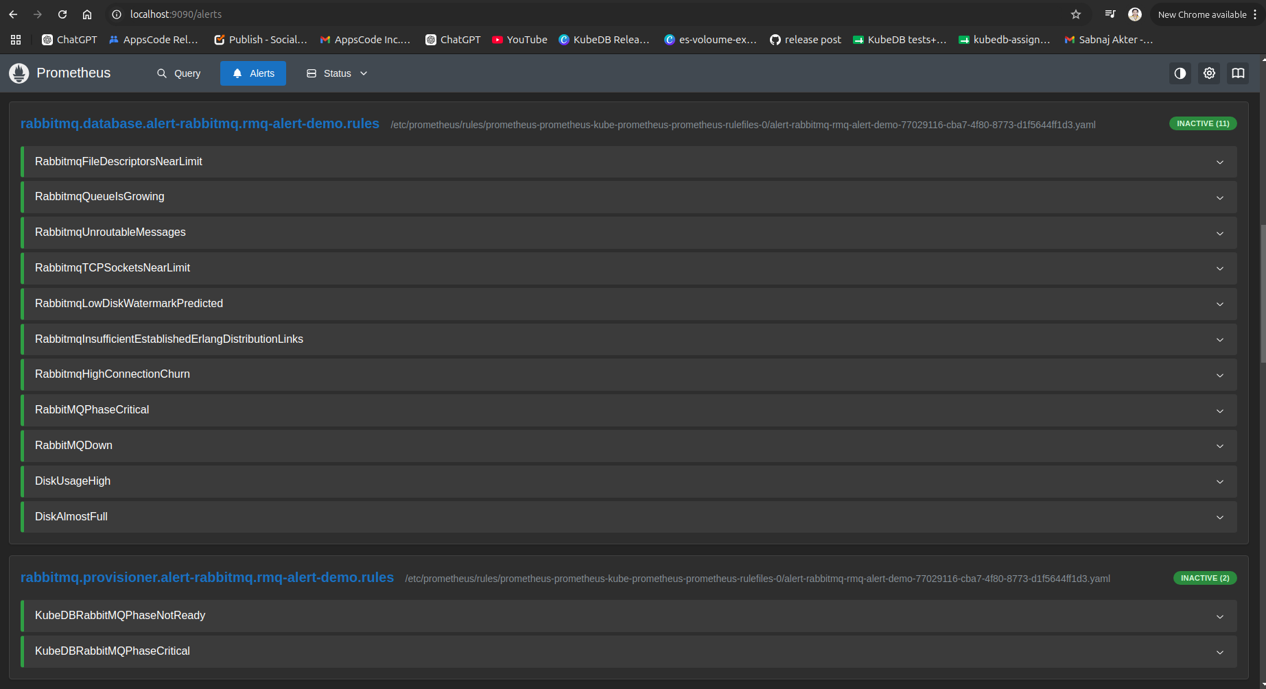Open the es-voloume-ex... bookmark
This screenshot has height=689, width=1266.
(710, 40)
